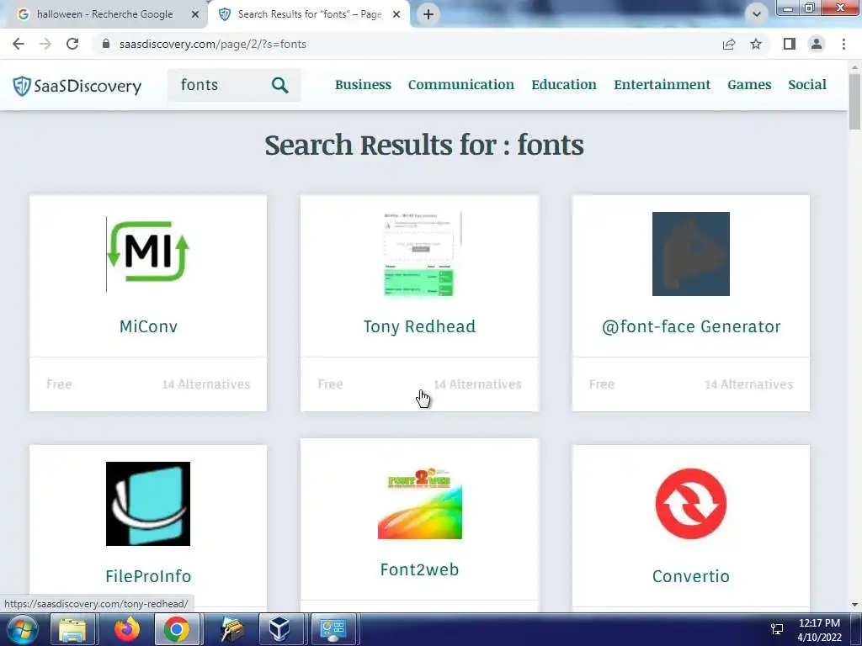Viewport: 862px width, 646px height.
Task: Click the Chrome taskbar icon
Action: point(177,629)
